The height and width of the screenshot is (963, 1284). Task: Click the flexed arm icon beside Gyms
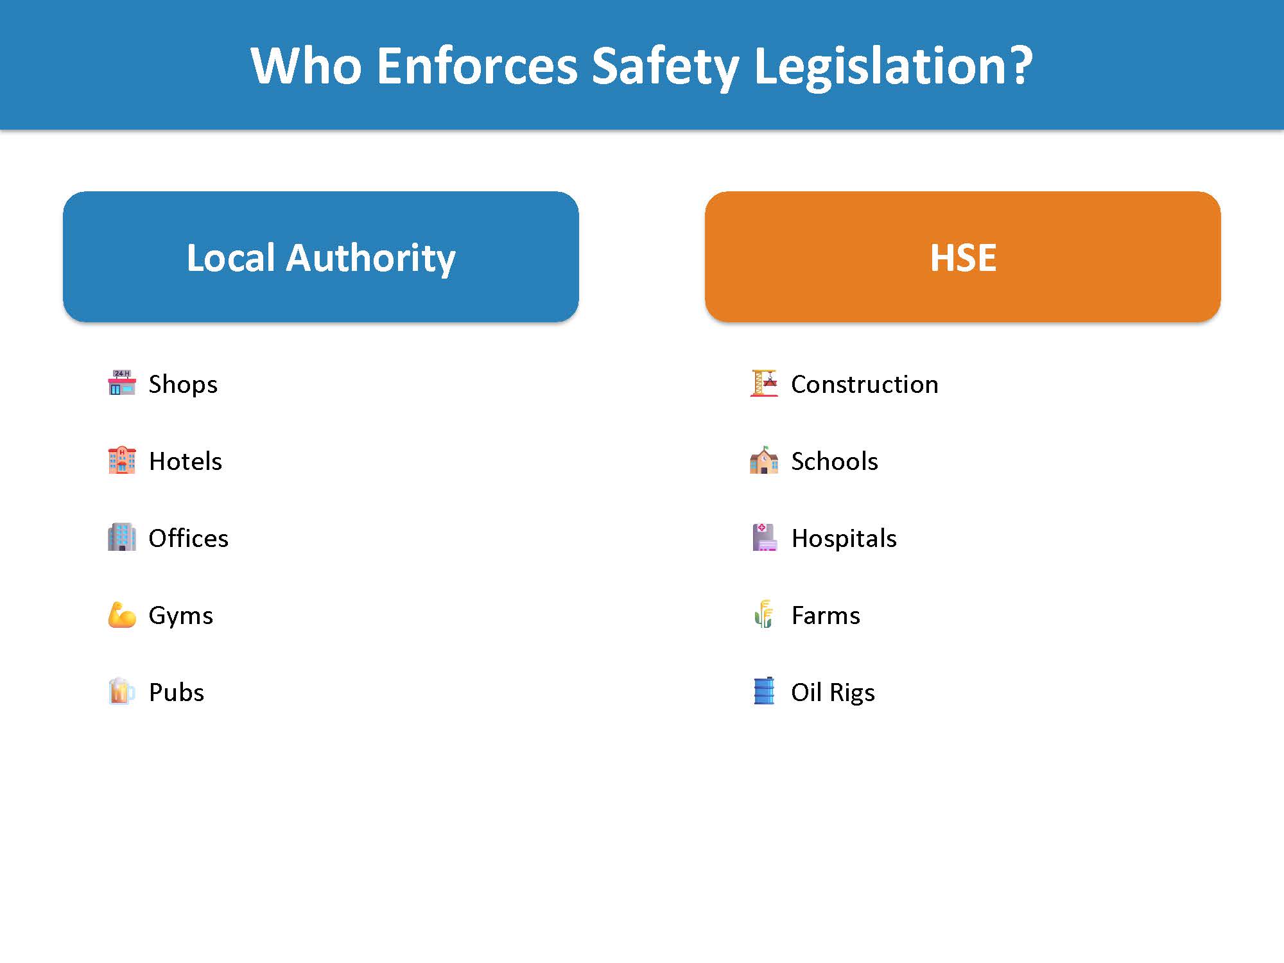(122, 615)
